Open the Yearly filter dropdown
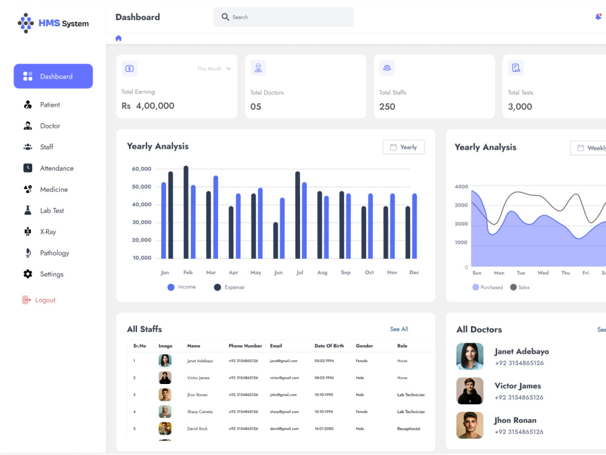 403,147
